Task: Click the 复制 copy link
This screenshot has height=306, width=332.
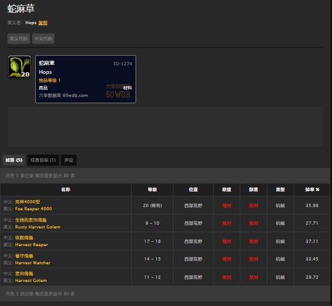Action: pyautogui.click(x=43, y=23)
